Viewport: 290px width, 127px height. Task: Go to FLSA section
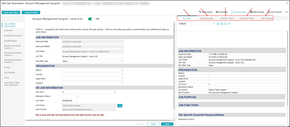[6, 78]
